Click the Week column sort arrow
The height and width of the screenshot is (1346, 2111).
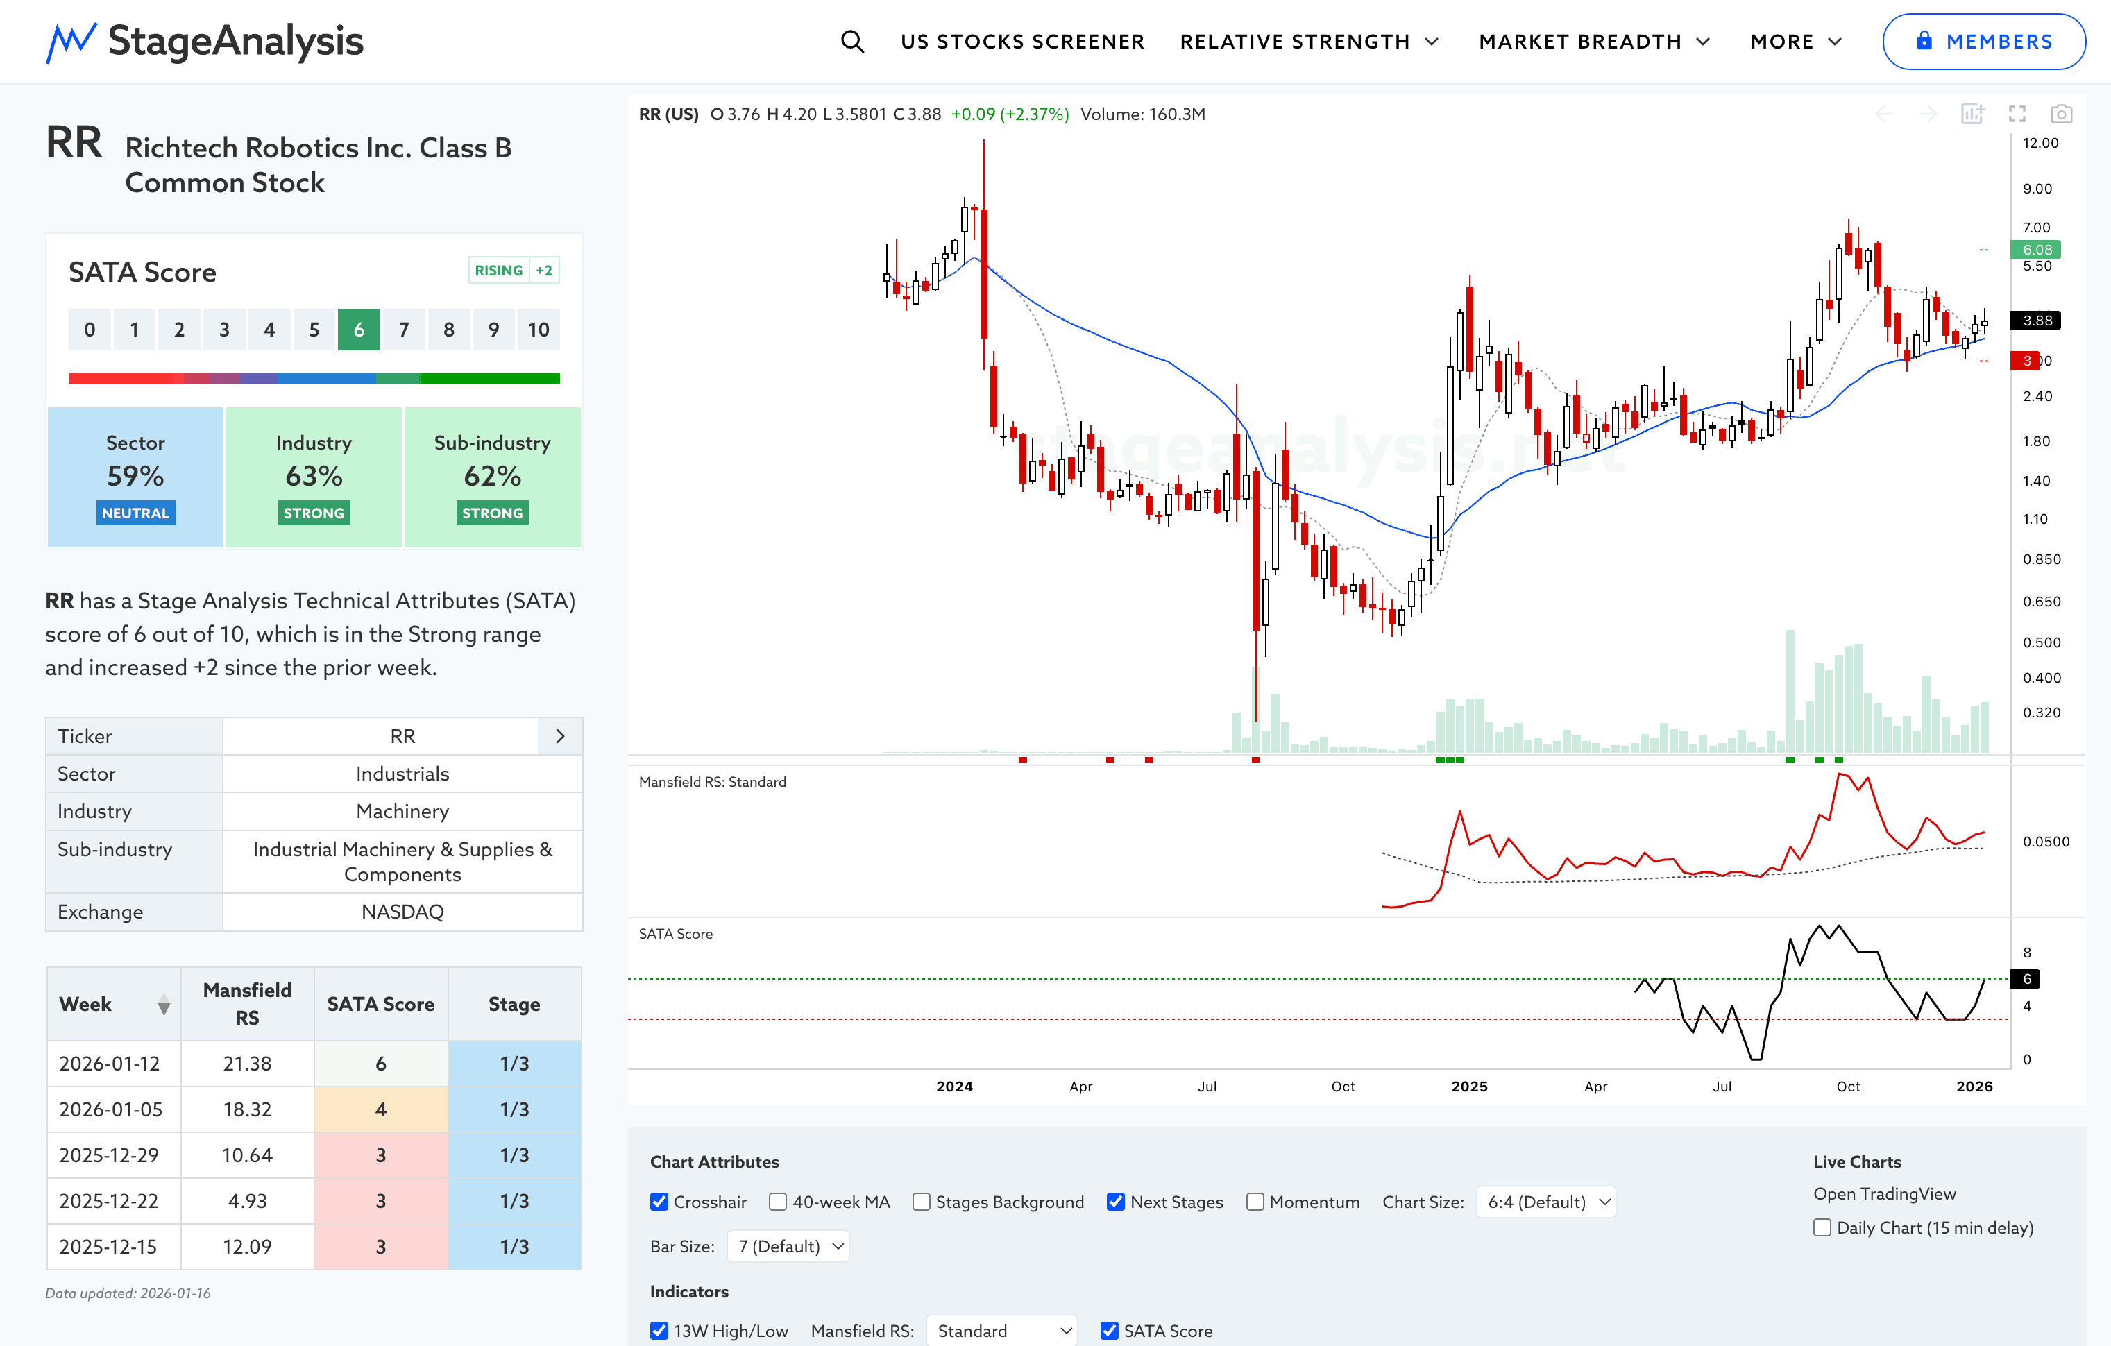point(164,1005)
